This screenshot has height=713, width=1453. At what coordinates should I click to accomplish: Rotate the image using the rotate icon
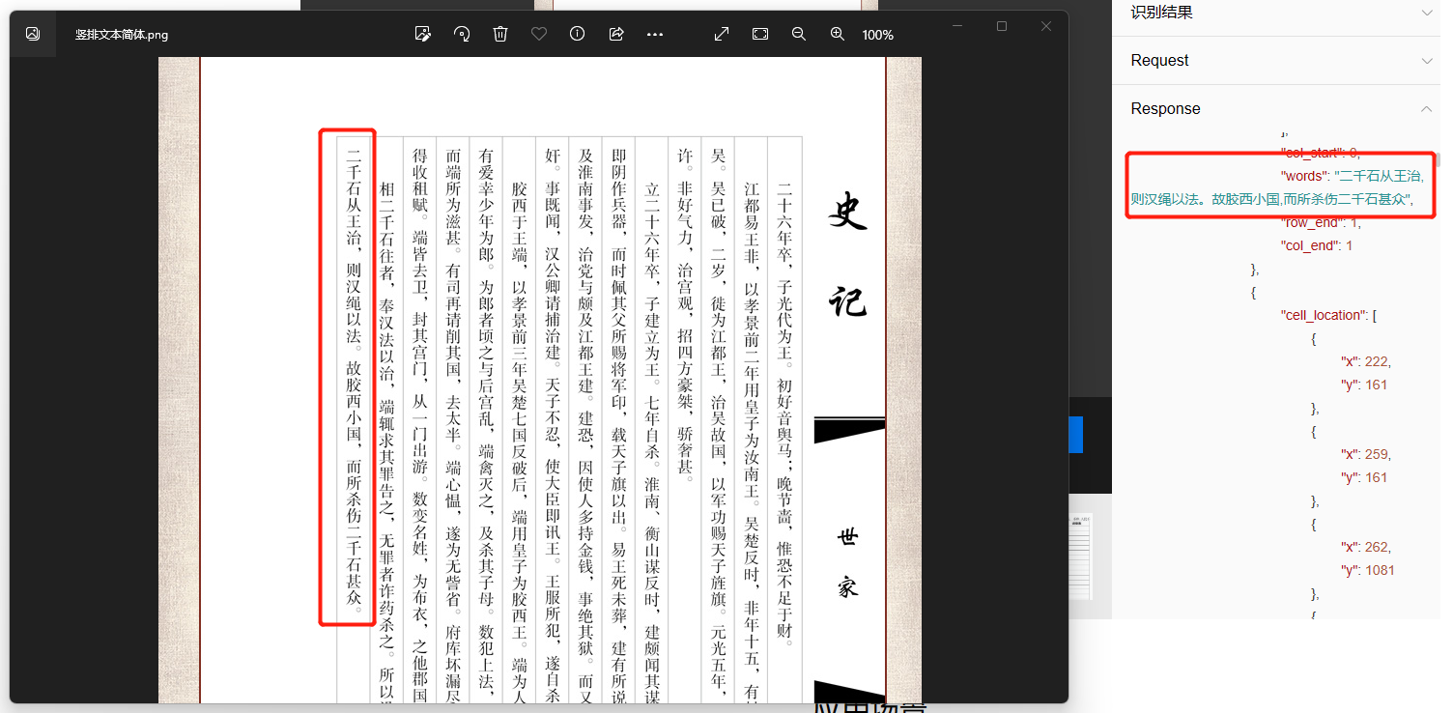click(462, 34)
